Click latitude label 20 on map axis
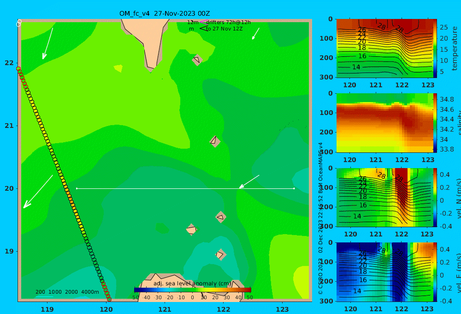Screen dimensions: 461x314 (9, 188)
